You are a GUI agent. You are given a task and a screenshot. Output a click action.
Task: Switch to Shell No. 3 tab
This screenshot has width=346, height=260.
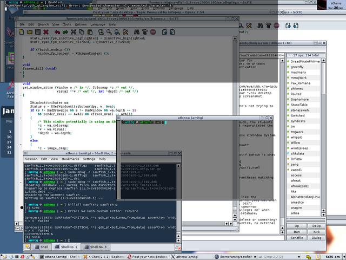coord(95,247)
